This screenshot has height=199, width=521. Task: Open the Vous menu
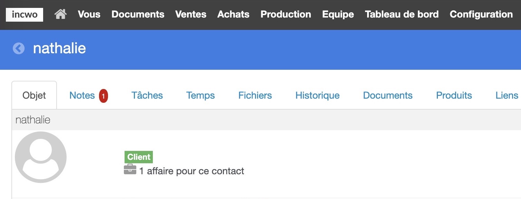[89, 14]
